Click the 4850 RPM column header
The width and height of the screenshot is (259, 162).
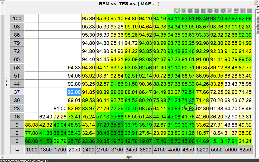point(188,150)
